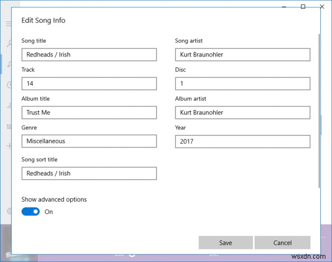Click the Year field showing 2017

pos(243,142)
